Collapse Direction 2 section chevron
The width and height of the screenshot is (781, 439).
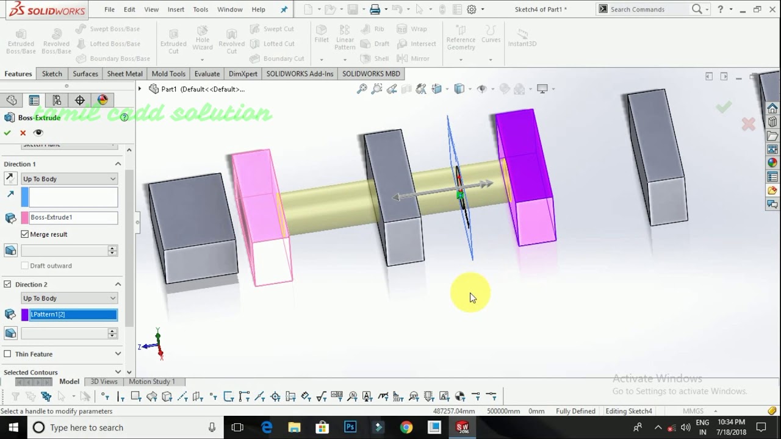[118, 284]
